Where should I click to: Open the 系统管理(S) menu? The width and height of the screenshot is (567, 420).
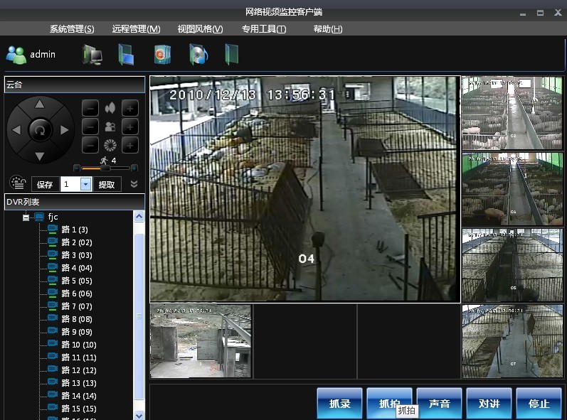click(72, 29)
